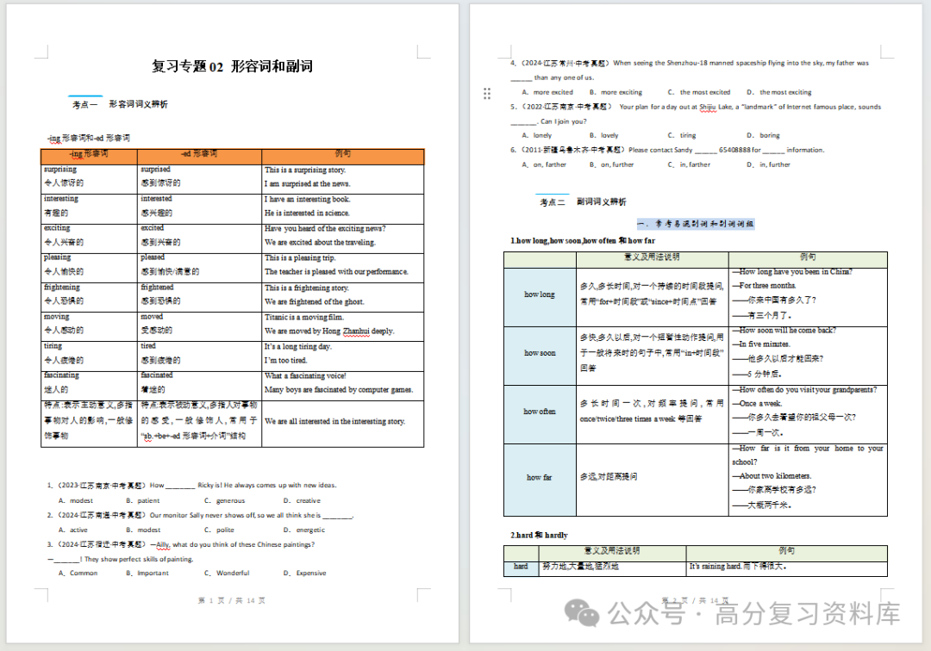Click the example '—For three months.'
The height and width of the screenshot is (651, 931).
click(x=764, y=286)
